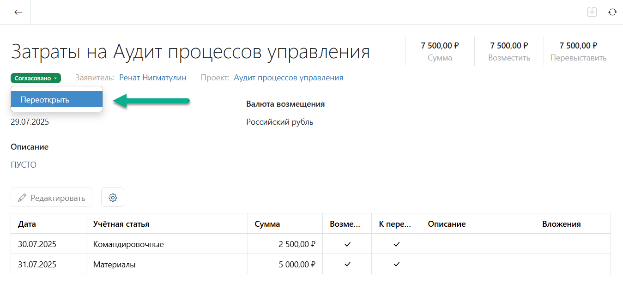Click the ПУСТО description value
This screenshot has height=284, width=623.
[x=24, y=165]
